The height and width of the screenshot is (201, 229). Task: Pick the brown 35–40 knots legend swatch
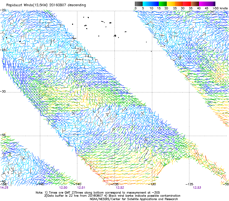195,4
